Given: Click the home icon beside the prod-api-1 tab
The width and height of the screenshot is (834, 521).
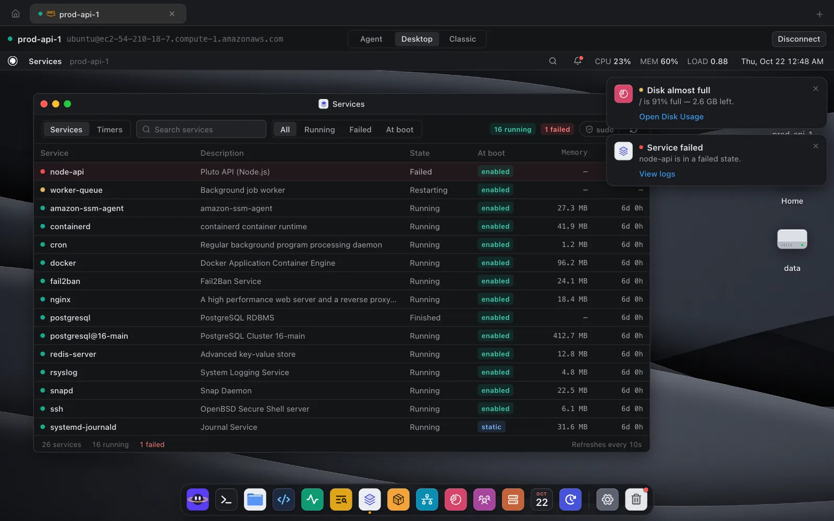Looking at the screenshot, I should pos(16,14).
